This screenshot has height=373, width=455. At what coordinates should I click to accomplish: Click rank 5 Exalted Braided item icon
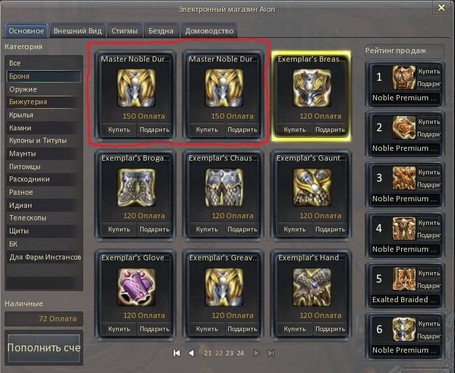point(405,279)
